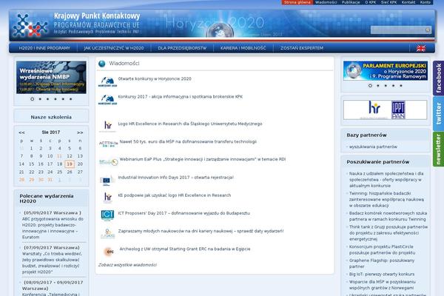The image size is (444, 296).
Task: Select second dot of left NMBP slideshow
Action: [40, 99]
